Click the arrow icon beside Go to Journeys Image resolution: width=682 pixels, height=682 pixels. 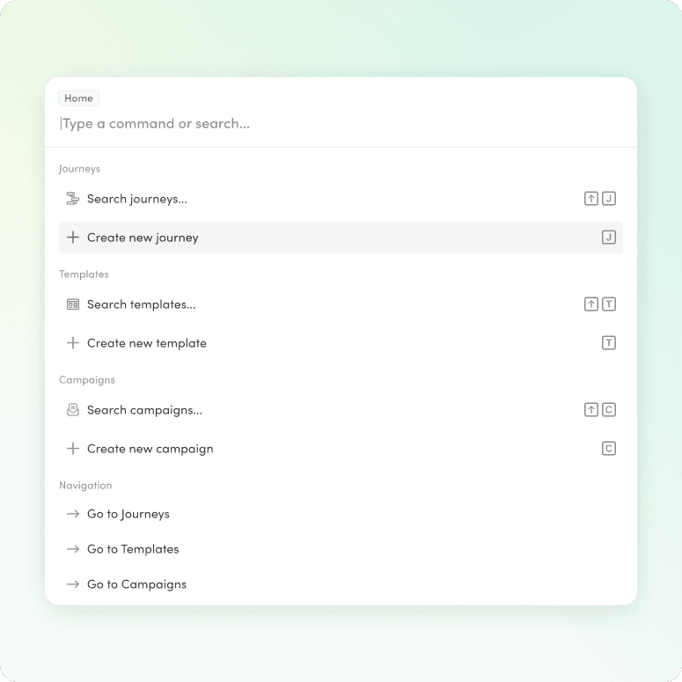[x=73, y=514]
